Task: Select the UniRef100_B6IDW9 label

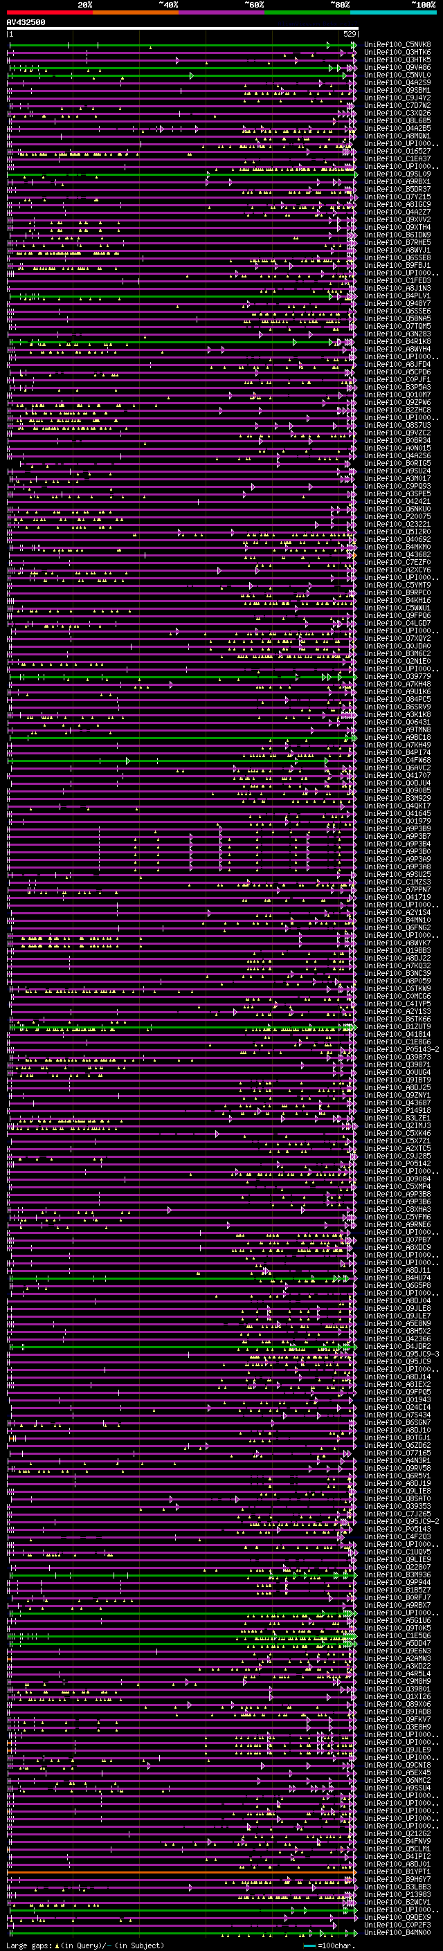Action: pyautogui.click(x=397, y=235)
